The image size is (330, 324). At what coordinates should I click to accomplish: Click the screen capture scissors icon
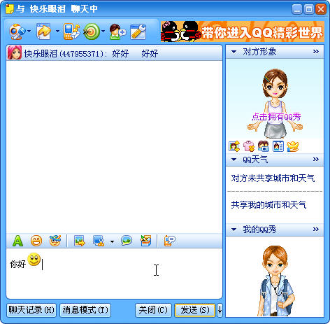(x=99, y=241)
